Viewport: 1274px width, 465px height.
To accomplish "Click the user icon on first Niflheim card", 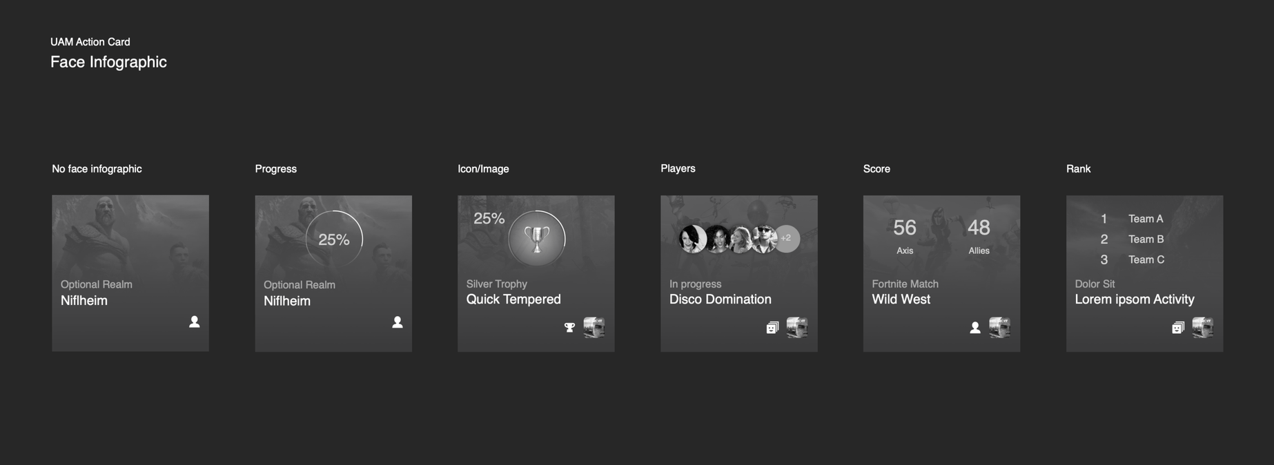I will pos(195,321).
